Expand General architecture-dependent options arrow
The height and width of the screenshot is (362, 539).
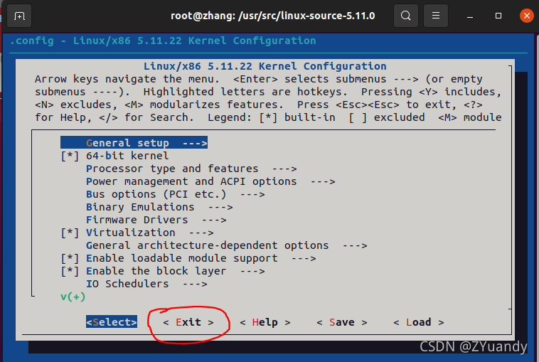pyautogui.click(x=355, y=245)
